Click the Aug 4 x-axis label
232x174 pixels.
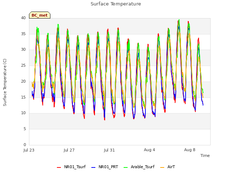tap(149, 150)
